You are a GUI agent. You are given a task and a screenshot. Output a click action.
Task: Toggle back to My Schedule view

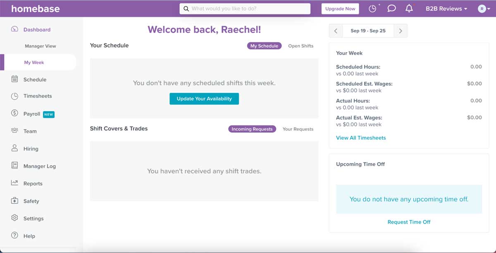coord(264,46)
